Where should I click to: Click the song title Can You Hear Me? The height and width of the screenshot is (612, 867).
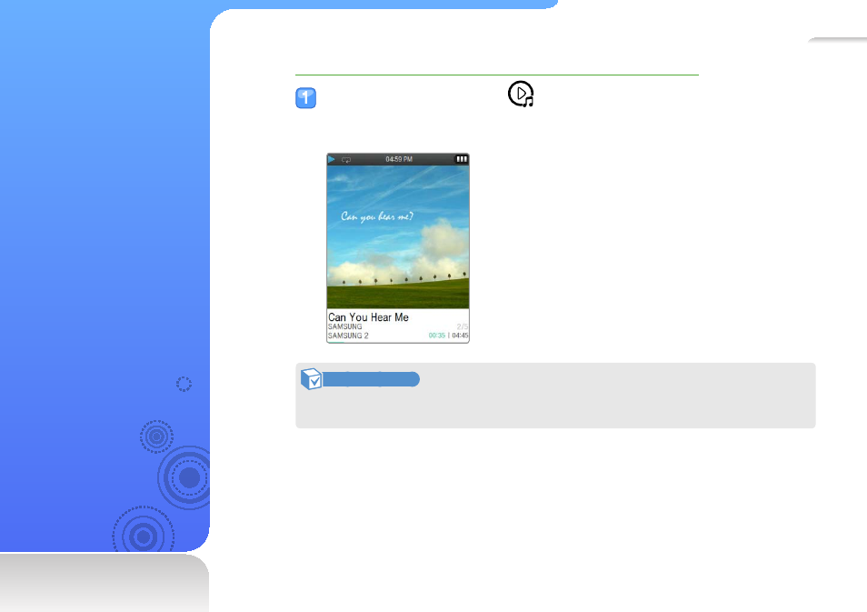point(368,317)
